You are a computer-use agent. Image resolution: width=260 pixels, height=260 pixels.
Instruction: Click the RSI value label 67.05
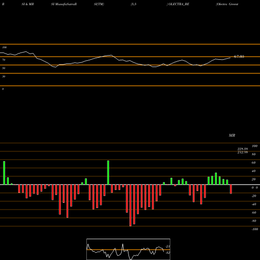tap(239, 57)
